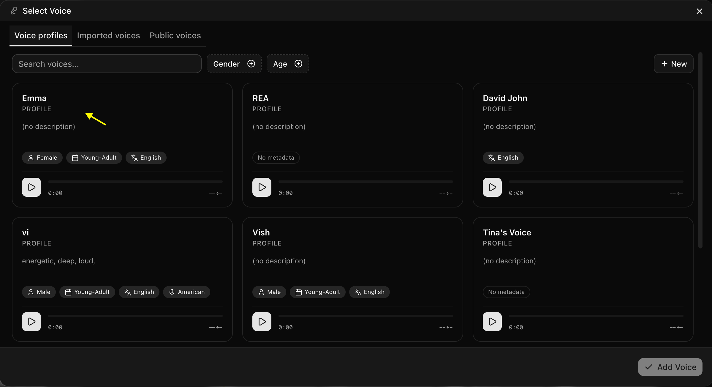Click the Female tag on Emma's card
Viewport: 712px width, 387px height.
[x=42, y=158]
